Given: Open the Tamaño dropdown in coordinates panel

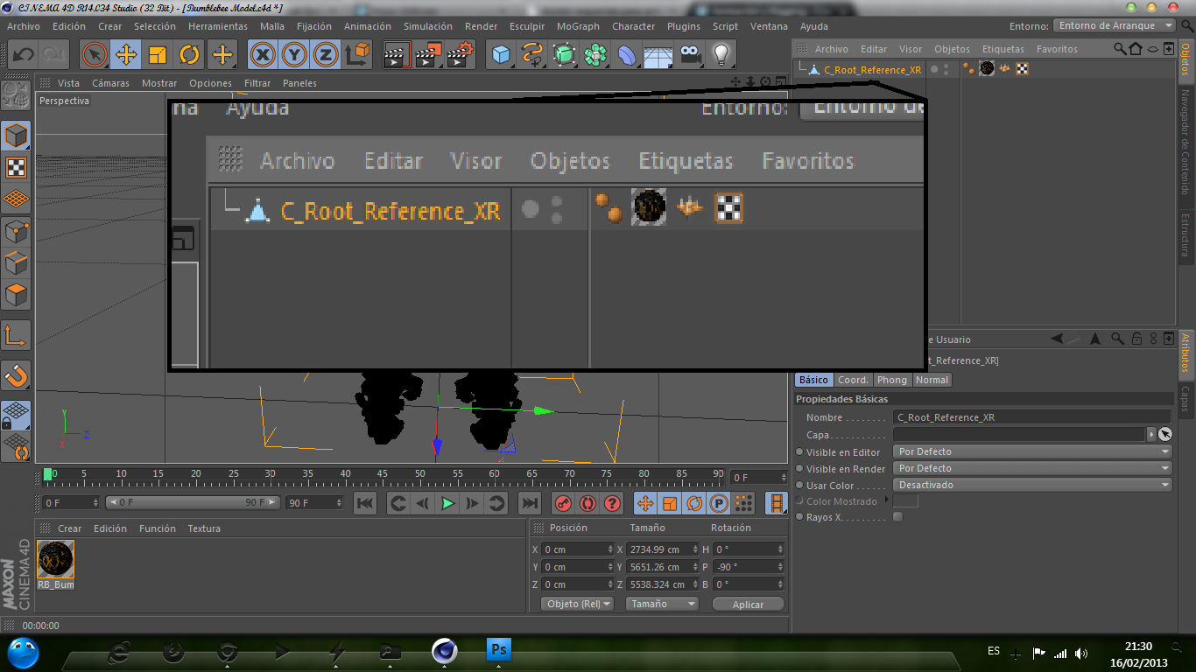Looking at the screenshot, I should (662, 604).
